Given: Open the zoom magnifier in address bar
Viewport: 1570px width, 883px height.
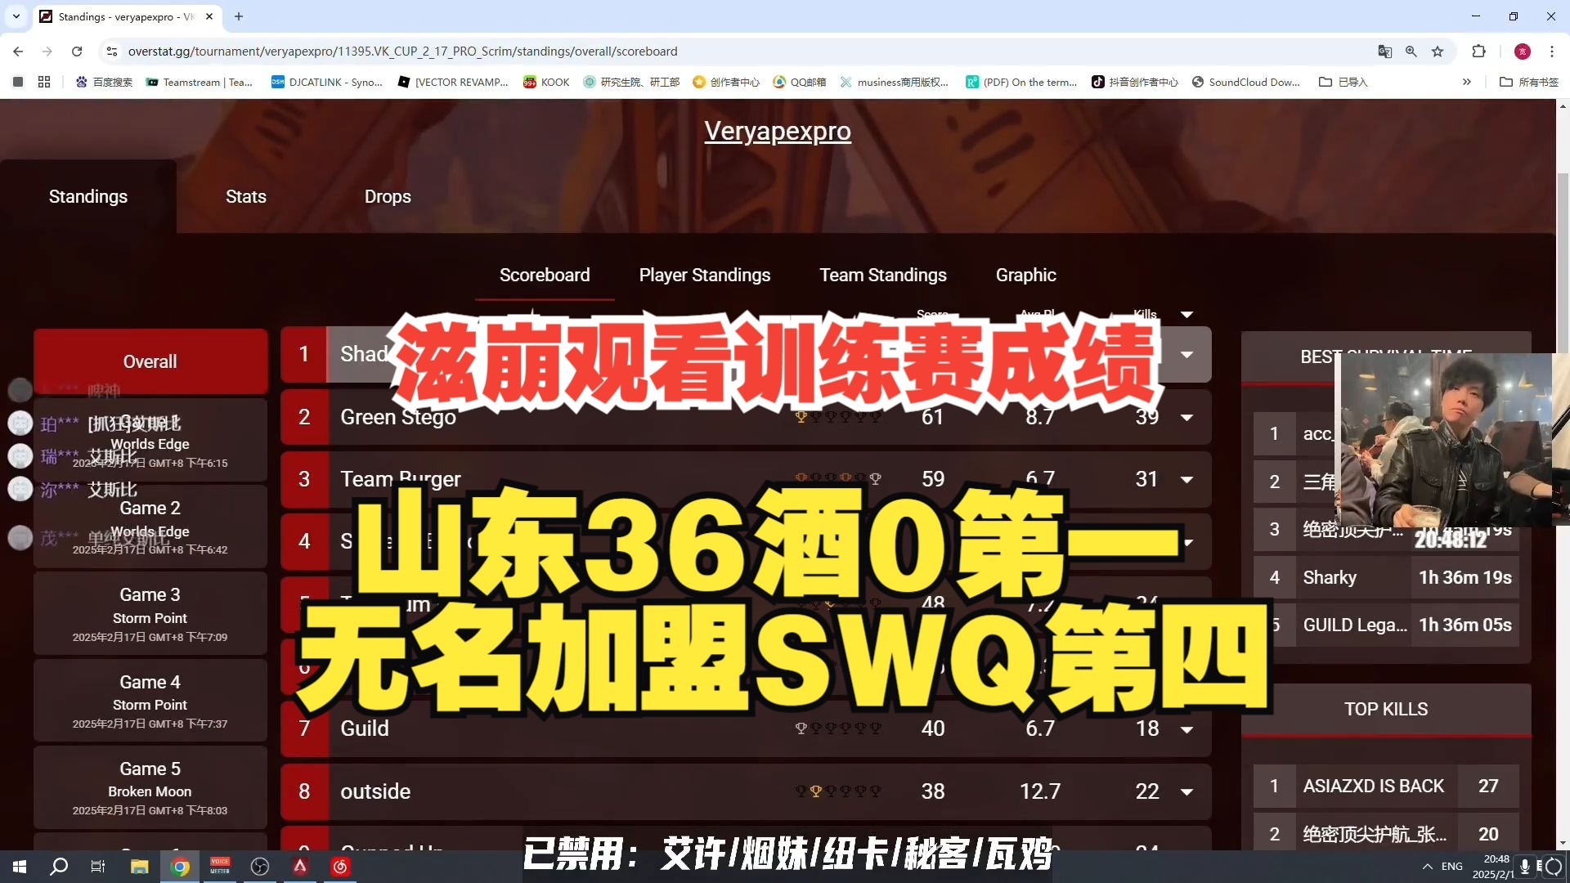Looking at the screenshot, I should 1411,51.
